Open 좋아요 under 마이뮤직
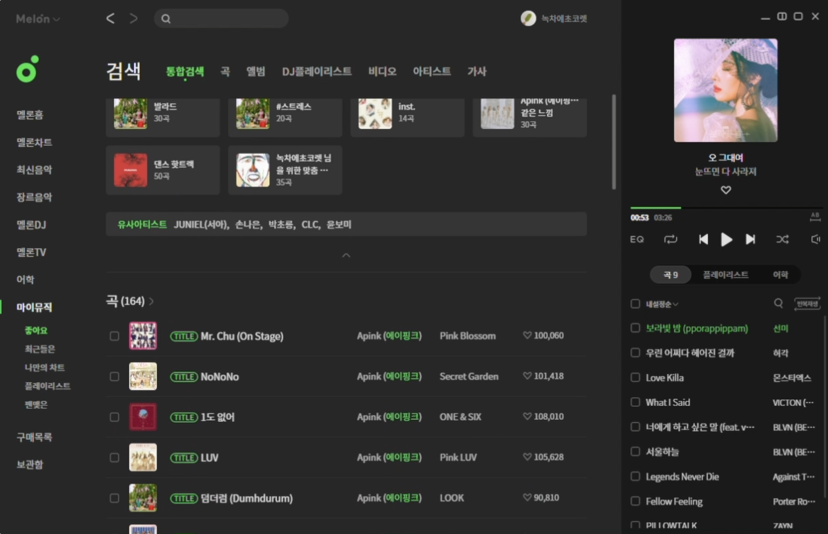Viewport: 828px width, 534px height. tap(36, 331)
